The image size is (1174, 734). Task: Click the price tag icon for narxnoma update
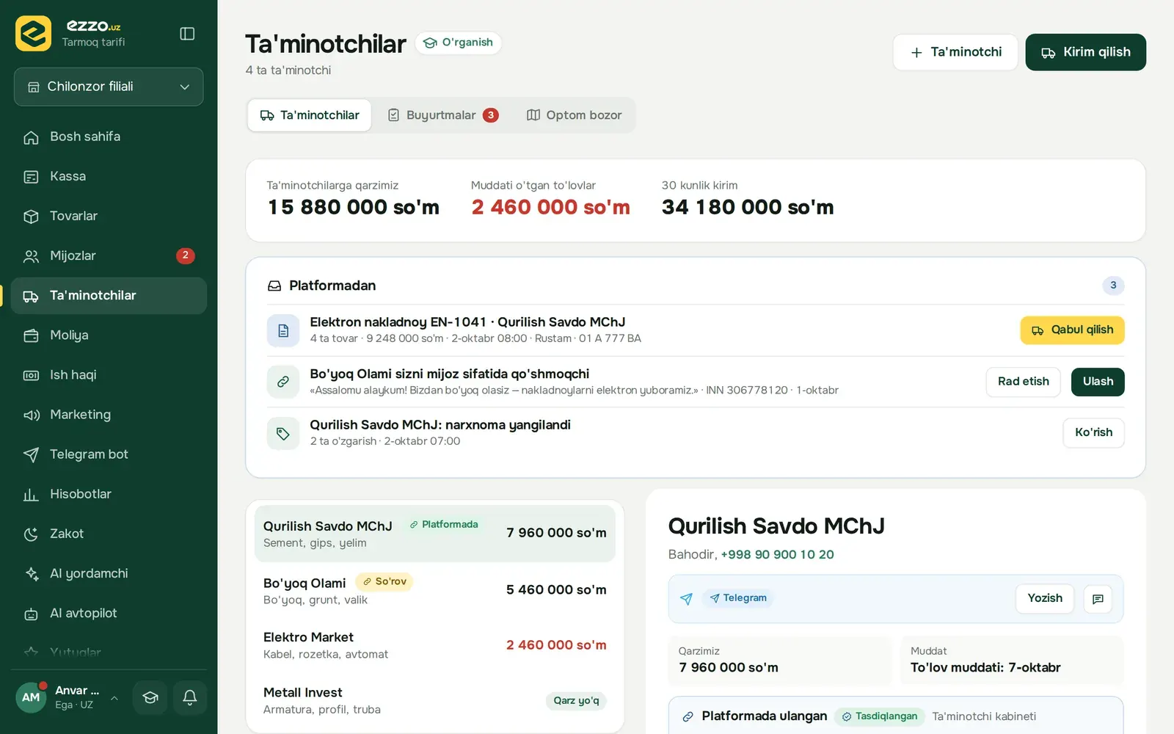[x=283, y=434]
